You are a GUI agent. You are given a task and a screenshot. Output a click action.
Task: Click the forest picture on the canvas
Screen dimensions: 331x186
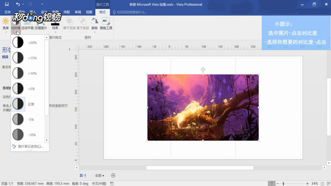(x=203, y=107)
